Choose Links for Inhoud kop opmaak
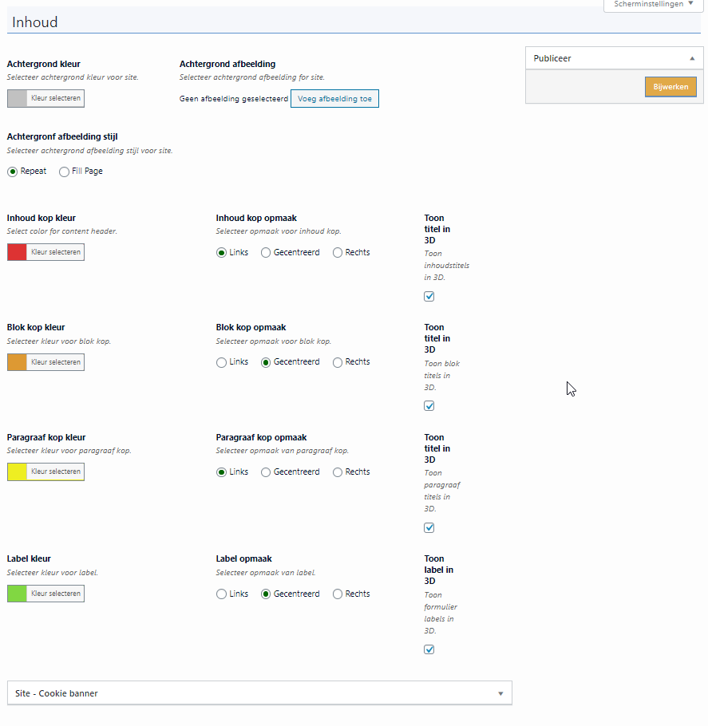708x726 pixels. click(x=221, y=253)
